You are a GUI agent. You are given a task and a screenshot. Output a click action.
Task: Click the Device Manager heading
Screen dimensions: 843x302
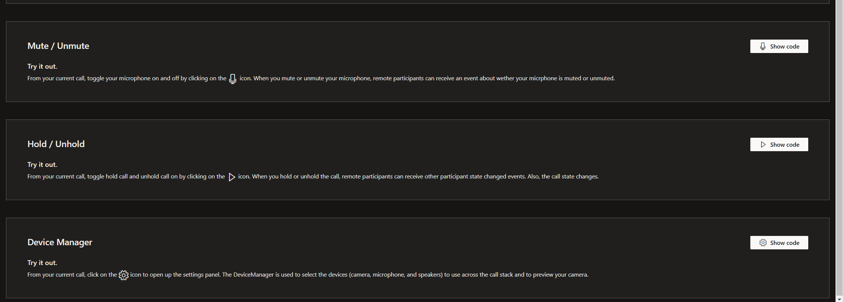pos(60,242)
